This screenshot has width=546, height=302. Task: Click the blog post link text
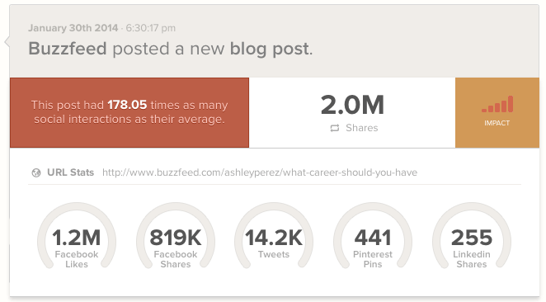pyautogui.click(x=269, y=49)
